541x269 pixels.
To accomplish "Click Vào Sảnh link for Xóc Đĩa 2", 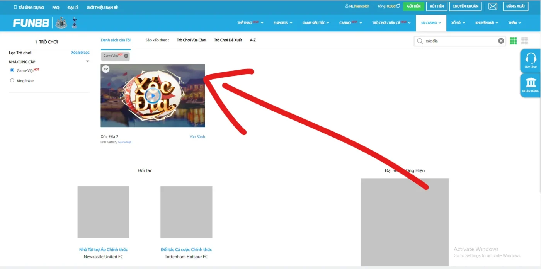I will click(197, 137).
